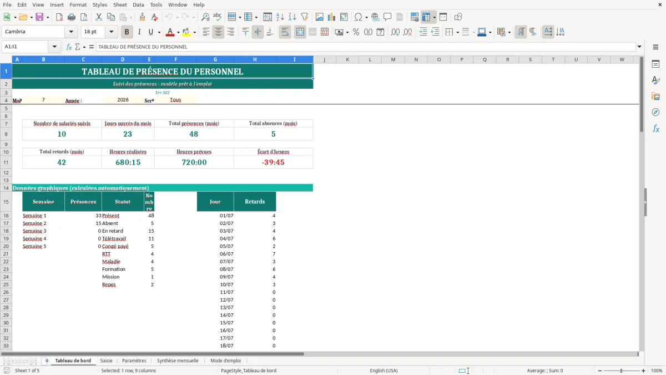Expand the Name Box dropdown
The image size is (666, 375).
click(54, 47)
